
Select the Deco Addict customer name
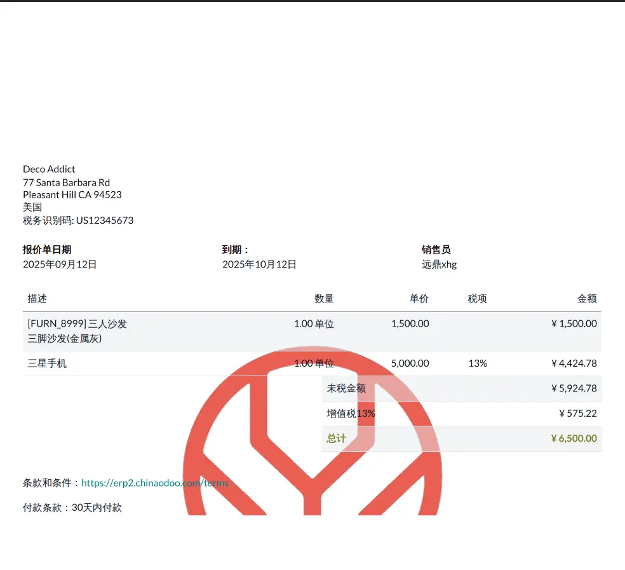pyautogui.click(x=49, y=169)
